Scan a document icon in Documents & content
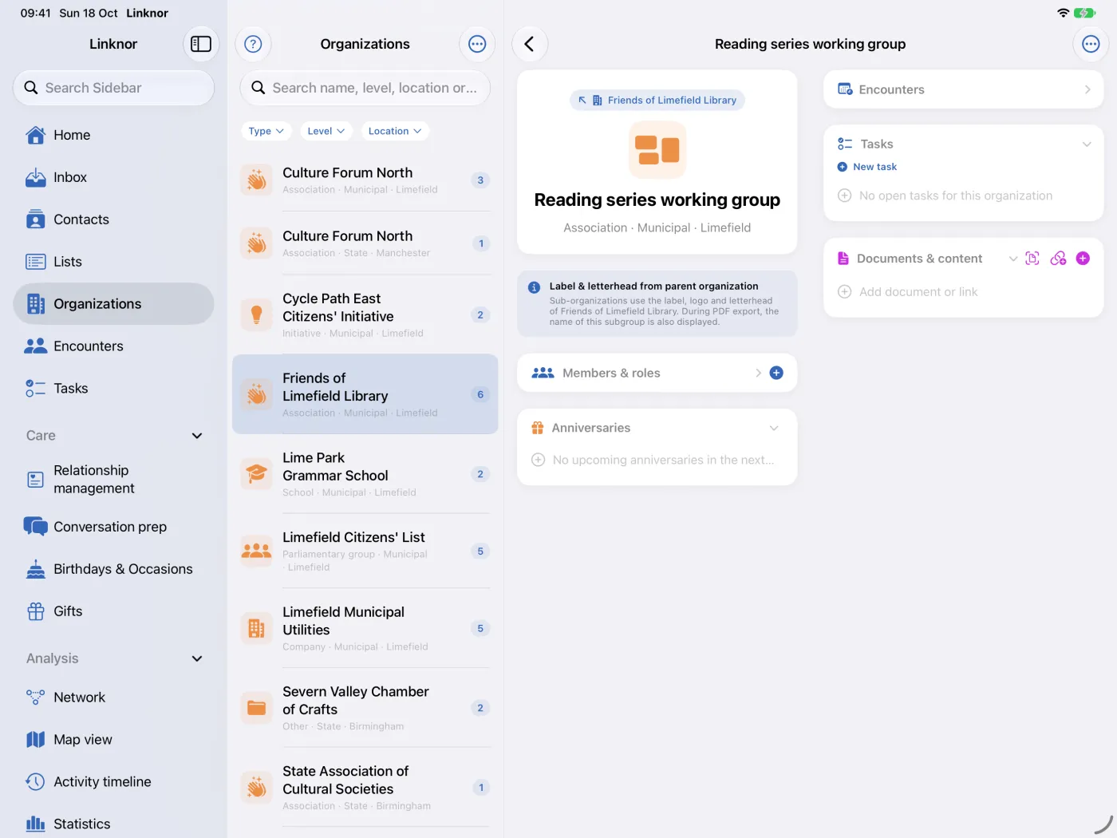Image resolution: width=1117 pixels, height=838 pixels. pyautogui.click(x=1032, y=259)
